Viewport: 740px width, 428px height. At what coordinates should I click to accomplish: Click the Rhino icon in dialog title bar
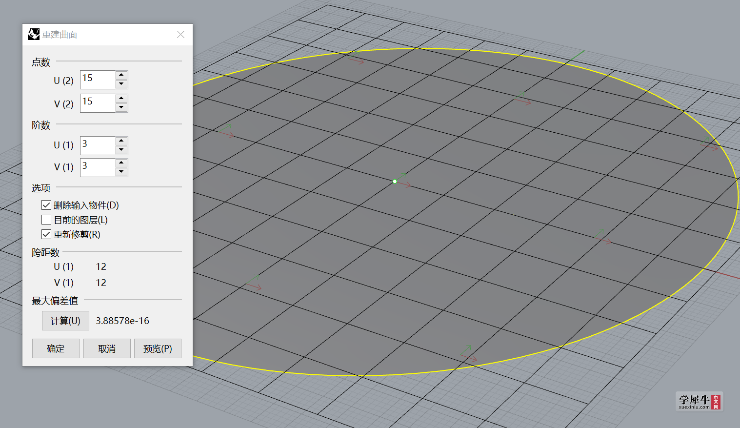click(x=34, y=34)
